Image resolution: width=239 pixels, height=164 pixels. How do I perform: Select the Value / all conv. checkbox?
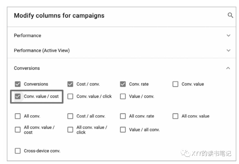(x=123, y=130)
